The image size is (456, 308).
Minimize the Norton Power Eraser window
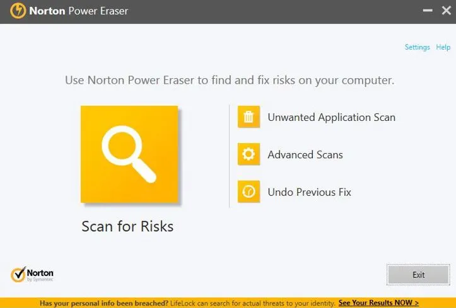[428, 11]
